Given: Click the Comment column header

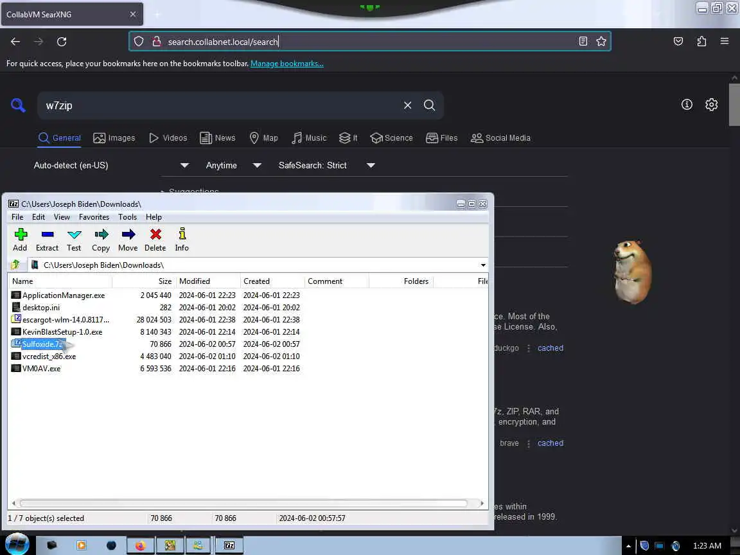Looking at the screenshot, I should click(x=337, y=281).
